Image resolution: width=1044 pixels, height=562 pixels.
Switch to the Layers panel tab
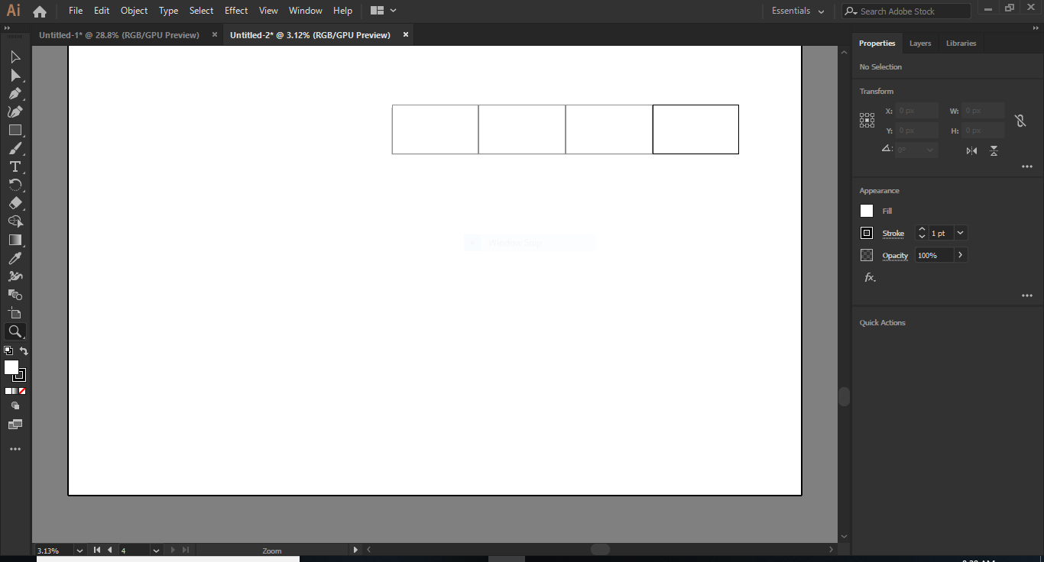(x=920, y=44)
